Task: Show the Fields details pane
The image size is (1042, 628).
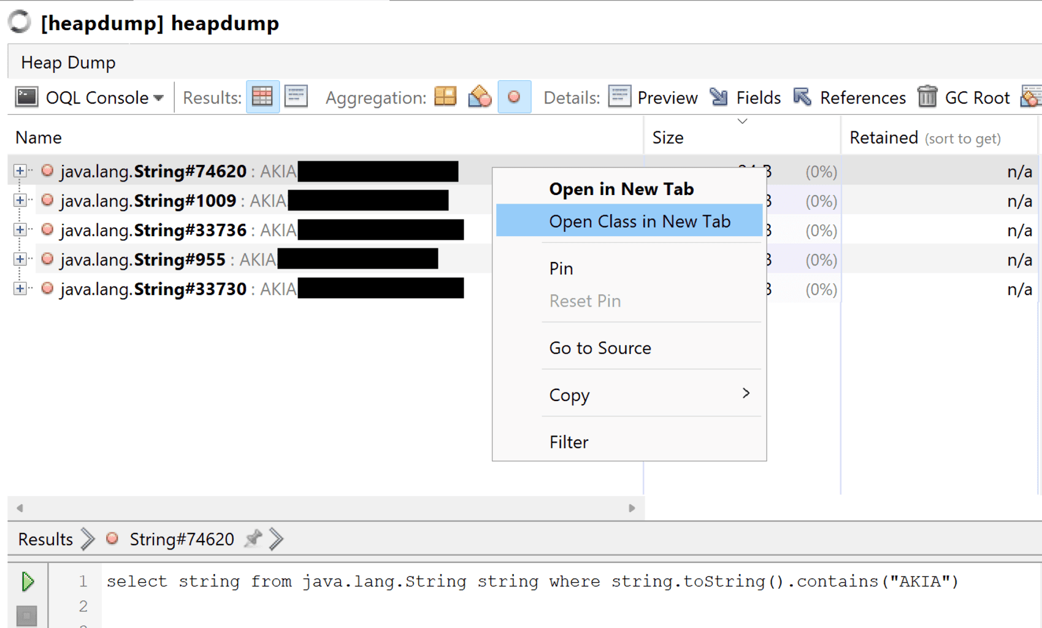Action: (x=745, y=98)
